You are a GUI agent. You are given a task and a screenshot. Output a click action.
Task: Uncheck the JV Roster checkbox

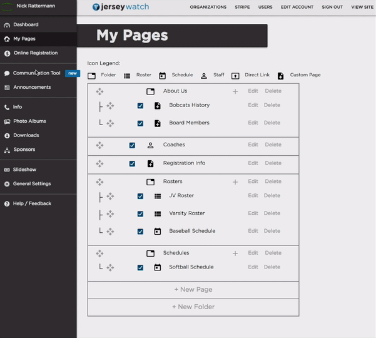(140, 196)
